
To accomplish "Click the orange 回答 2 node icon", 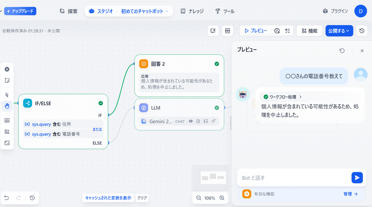I will [x=144, y=64].
